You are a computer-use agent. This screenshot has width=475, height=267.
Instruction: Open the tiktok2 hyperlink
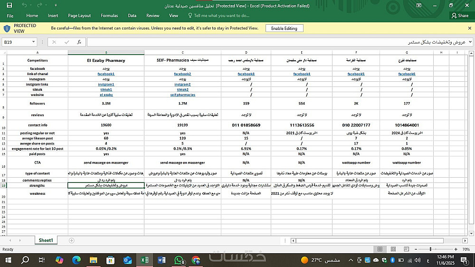(x=183, y=89)
